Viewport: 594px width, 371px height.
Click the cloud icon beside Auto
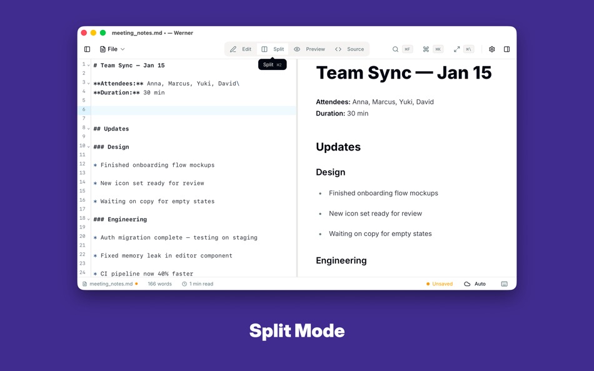coord(467,284)
